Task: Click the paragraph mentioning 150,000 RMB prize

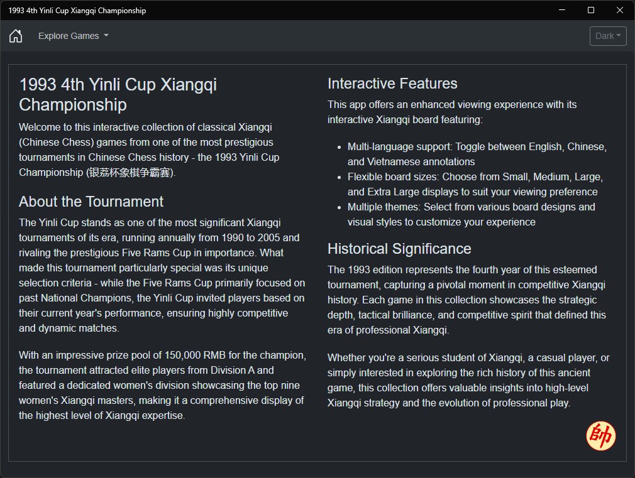Action: pyautogui.click(x=162, y=385)
